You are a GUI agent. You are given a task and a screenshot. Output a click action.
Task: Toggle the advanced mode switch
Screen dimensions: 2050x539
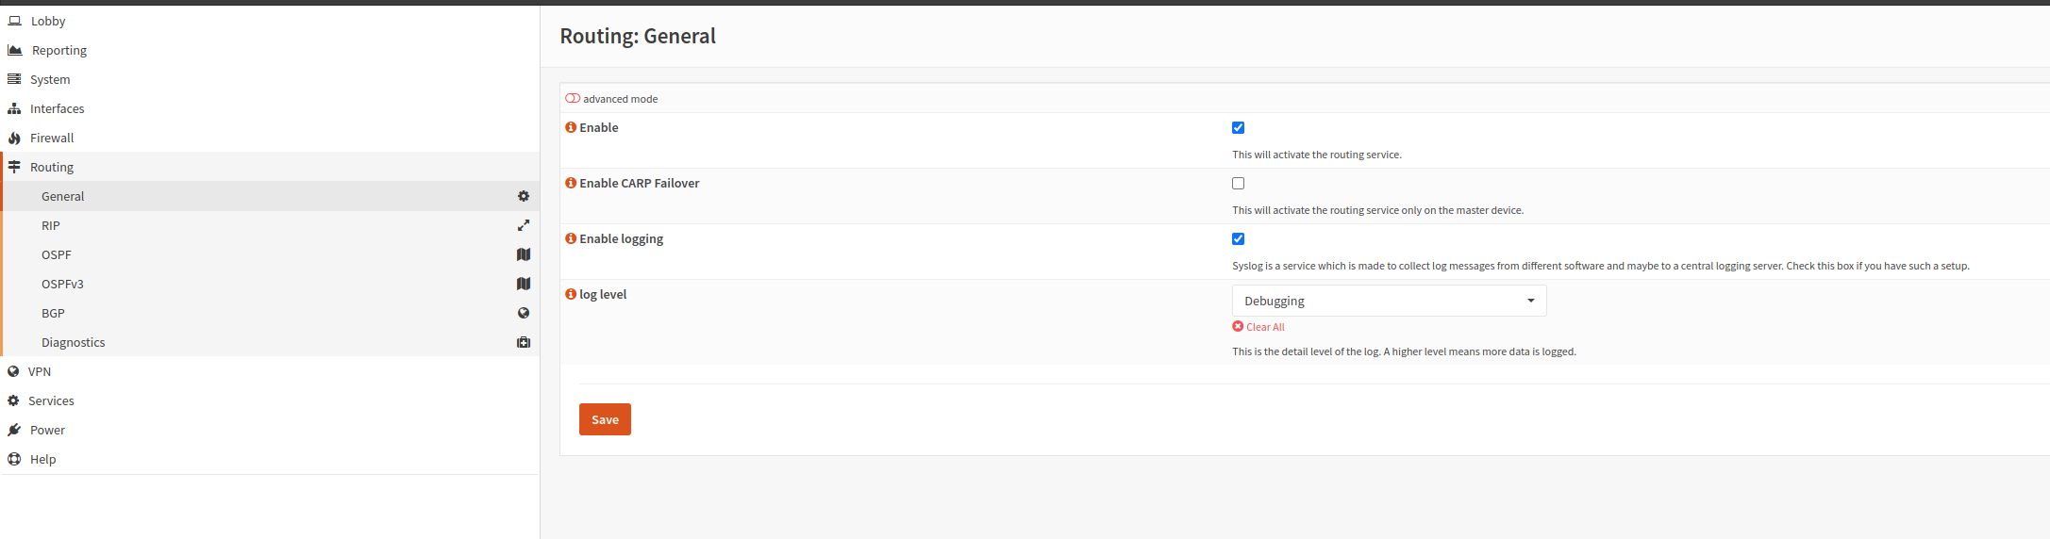pyautogui.click(x=573, y=98)
